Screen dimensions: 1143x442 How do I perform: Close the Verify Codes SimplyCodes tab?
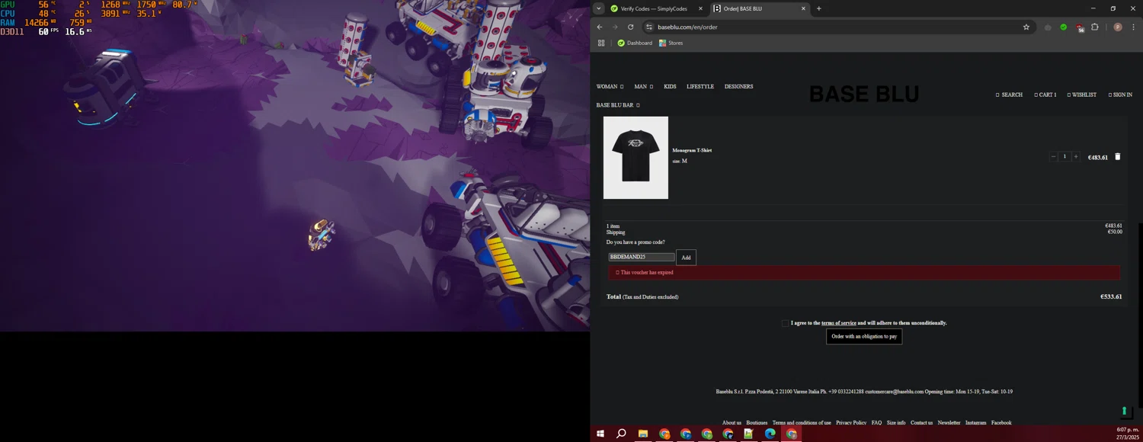[x=700, y=8]
